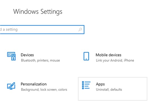Click the magnifier icon in search box

tap(80, 30)
